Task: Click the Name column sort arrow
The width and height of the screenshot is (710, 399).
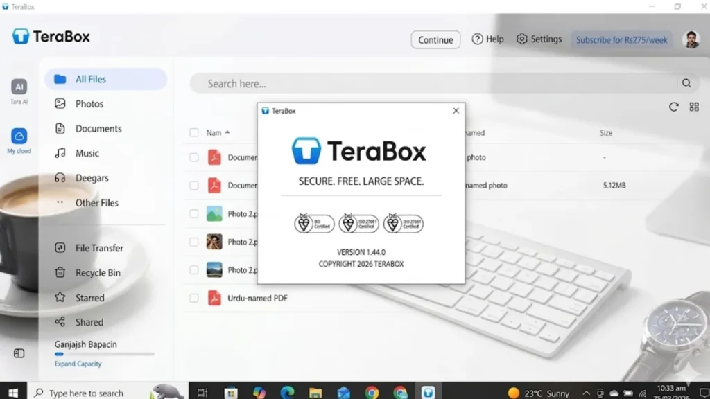Action: click(227, 132)
